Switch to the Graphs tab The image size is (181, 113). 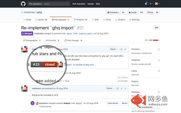(x=120, y=19)
